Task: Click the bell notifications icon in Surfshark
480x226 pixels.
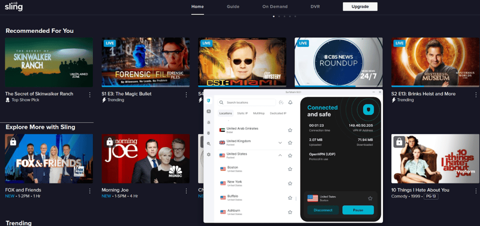Action: [290, 102]
